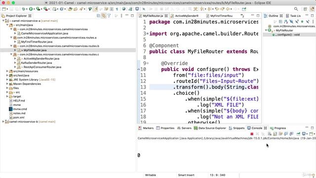Viewport: 316px width, 178px height.
Task: Click the New file toolbar icon
Action: coord(4,9)
